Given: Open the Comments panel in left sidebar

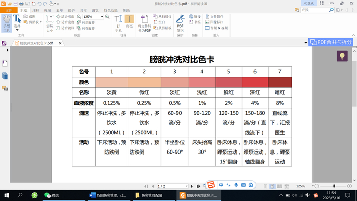Looking at the screenshot, I should click(x=5, y=88).
